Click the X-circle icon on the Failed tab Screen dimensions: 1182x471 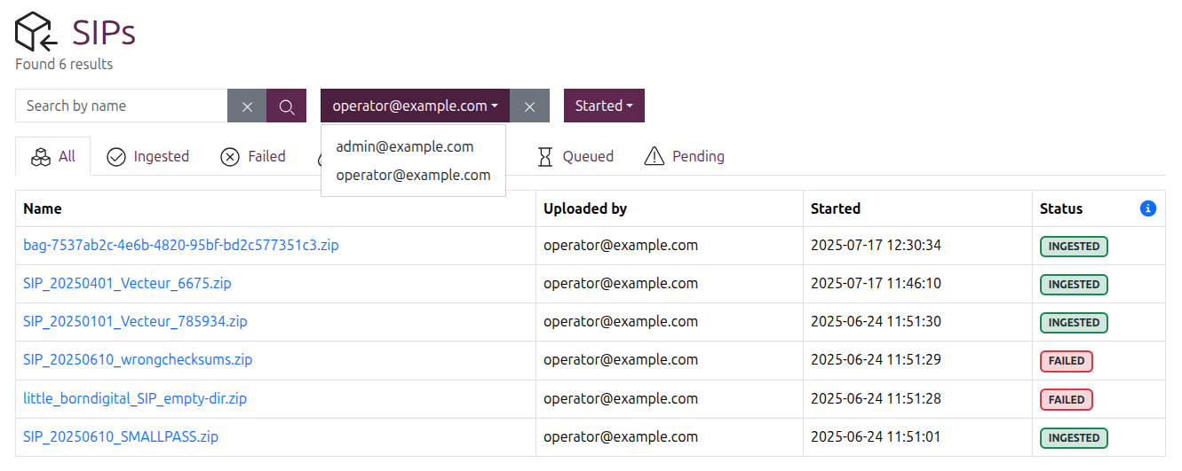coord(230,157)
